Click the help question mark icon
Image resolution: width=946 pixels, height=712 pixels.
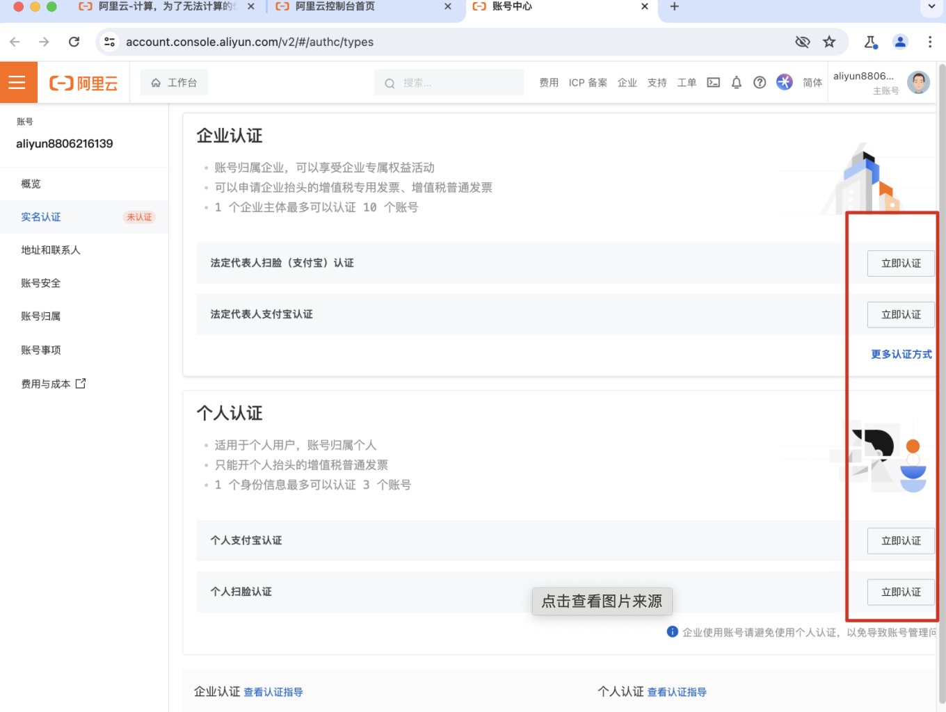[760, 83]
